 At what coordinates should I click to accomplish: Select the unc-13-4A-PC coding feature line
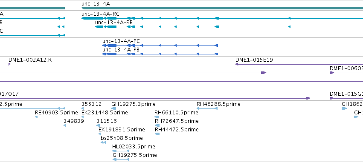pyautogui.click(x=160, y=45)
